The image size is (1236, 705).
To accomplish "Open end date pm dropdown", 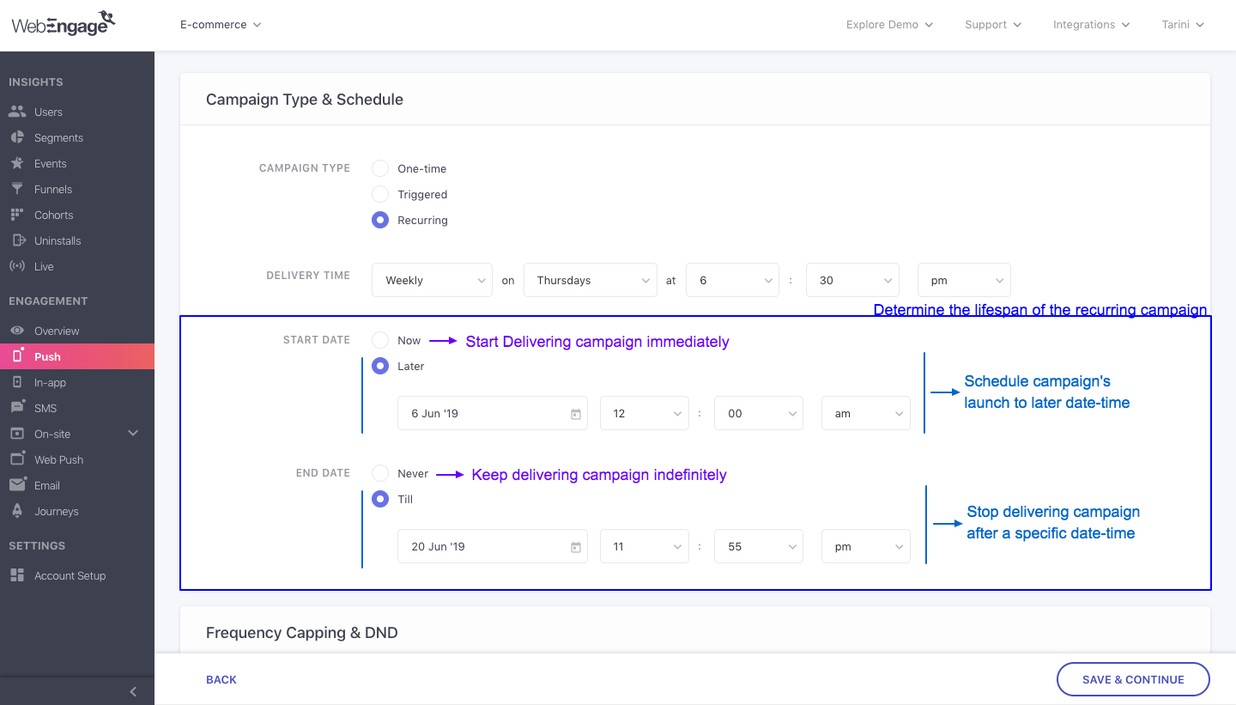I will [866, 546].
